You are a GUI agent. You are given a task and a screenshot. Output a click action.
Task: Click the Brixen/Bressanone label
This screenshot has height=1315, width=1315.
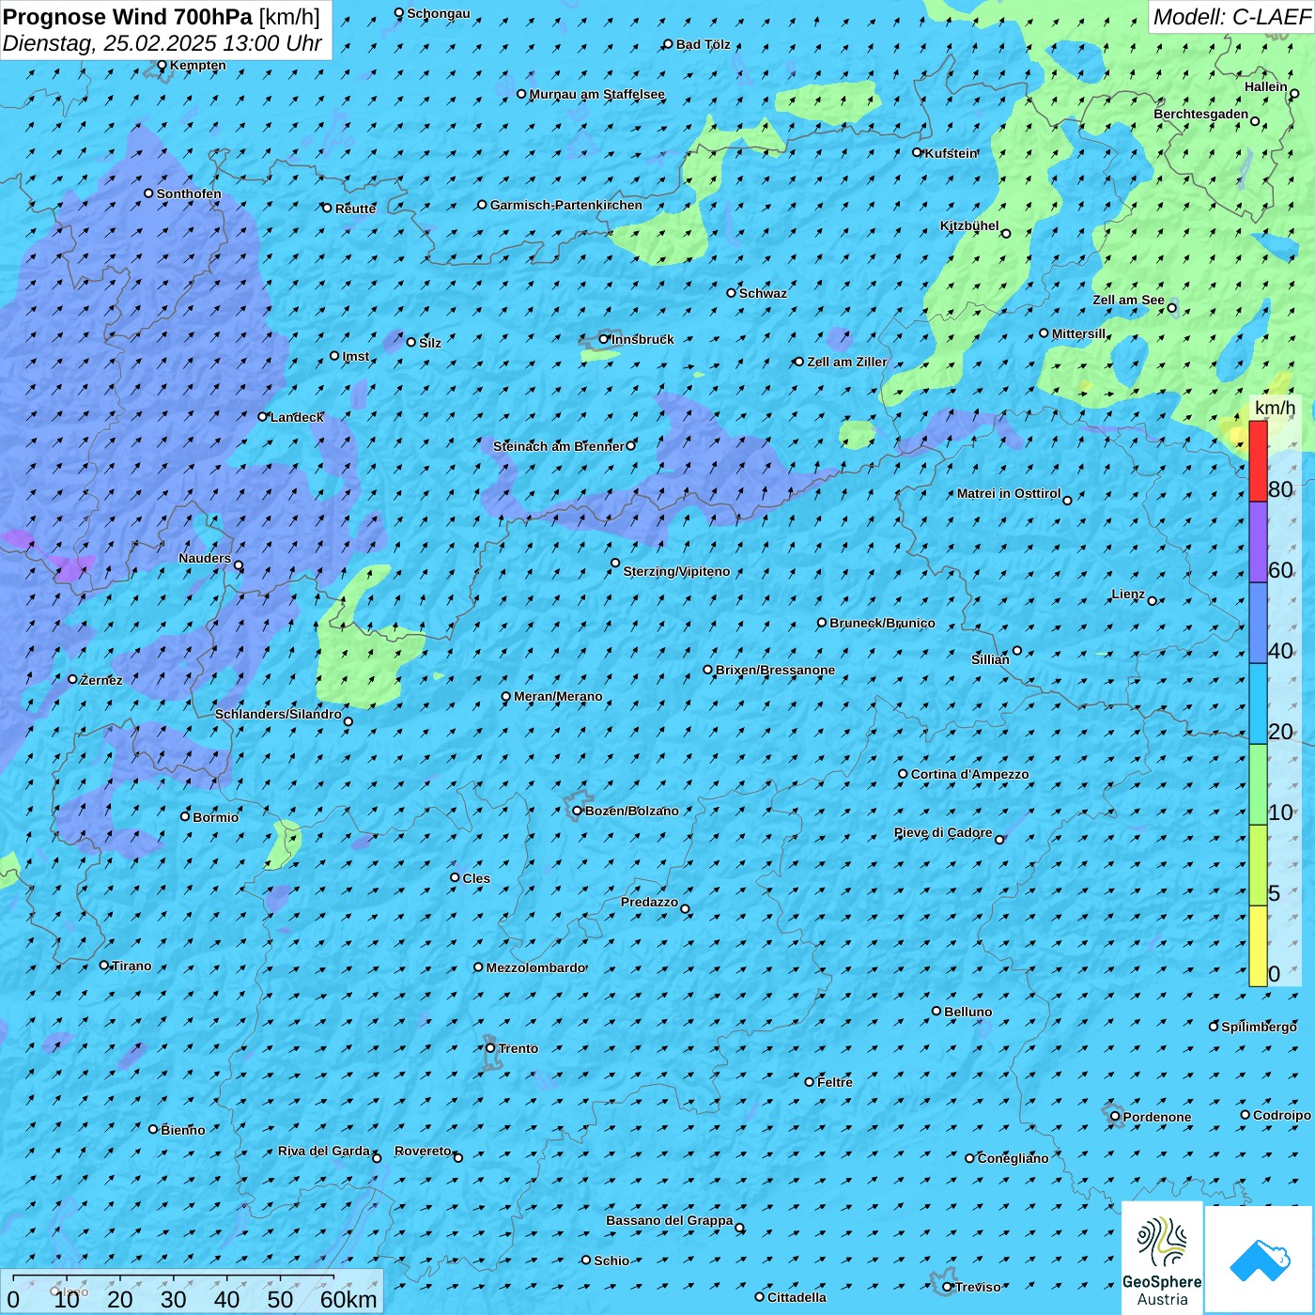(775, 670)
